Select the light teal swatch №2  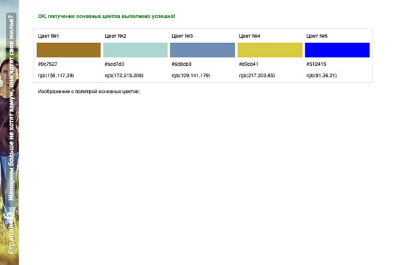coord(136,50)
